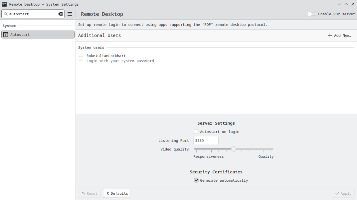Maximize the System Settings window

point(346,4)
